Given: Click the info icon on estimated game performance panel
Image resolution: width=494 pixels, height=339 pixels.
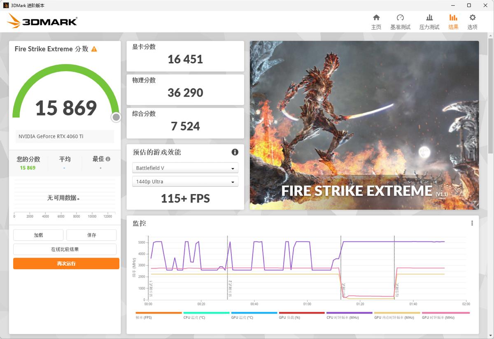Looking at the screenshot, I should point(235,152).
